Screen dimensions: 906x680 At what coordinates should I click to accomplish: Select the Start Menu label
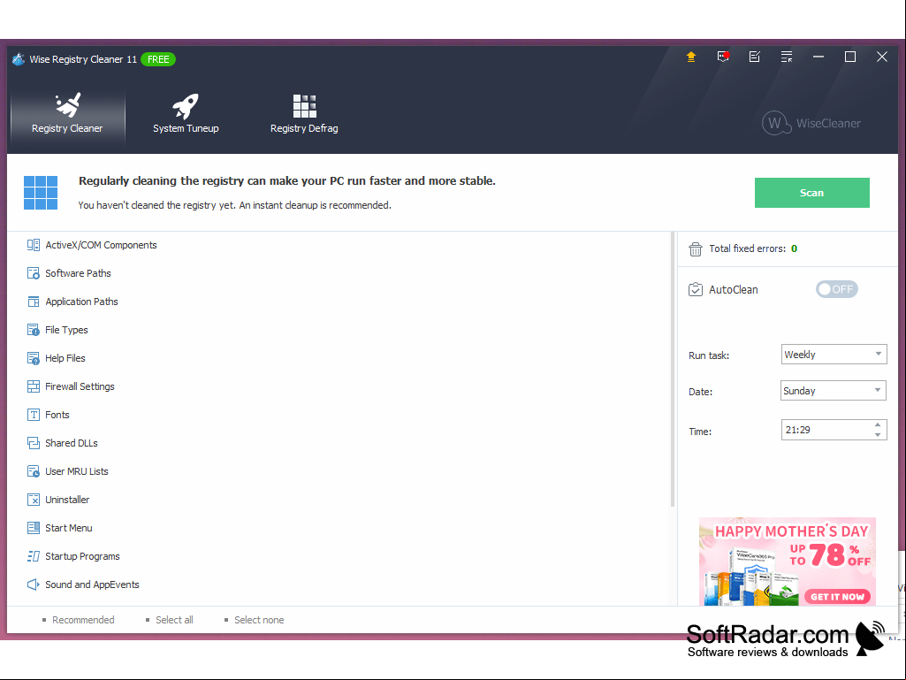tap(69, 529)
